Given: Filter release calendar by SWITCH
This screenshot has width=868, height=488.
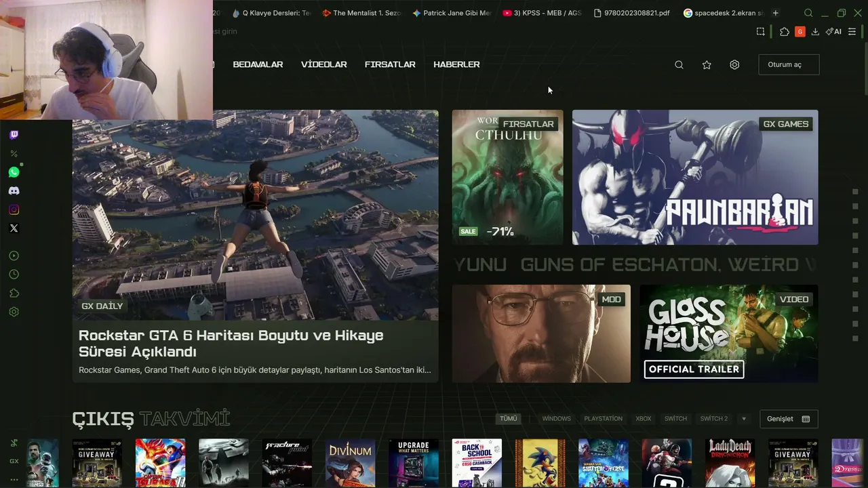Looking at the screenshot, I should coord(675,419).
